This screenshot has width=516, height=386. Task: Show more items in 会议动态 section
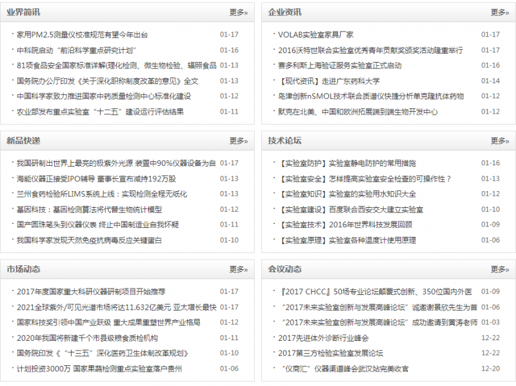pos(499,269)
